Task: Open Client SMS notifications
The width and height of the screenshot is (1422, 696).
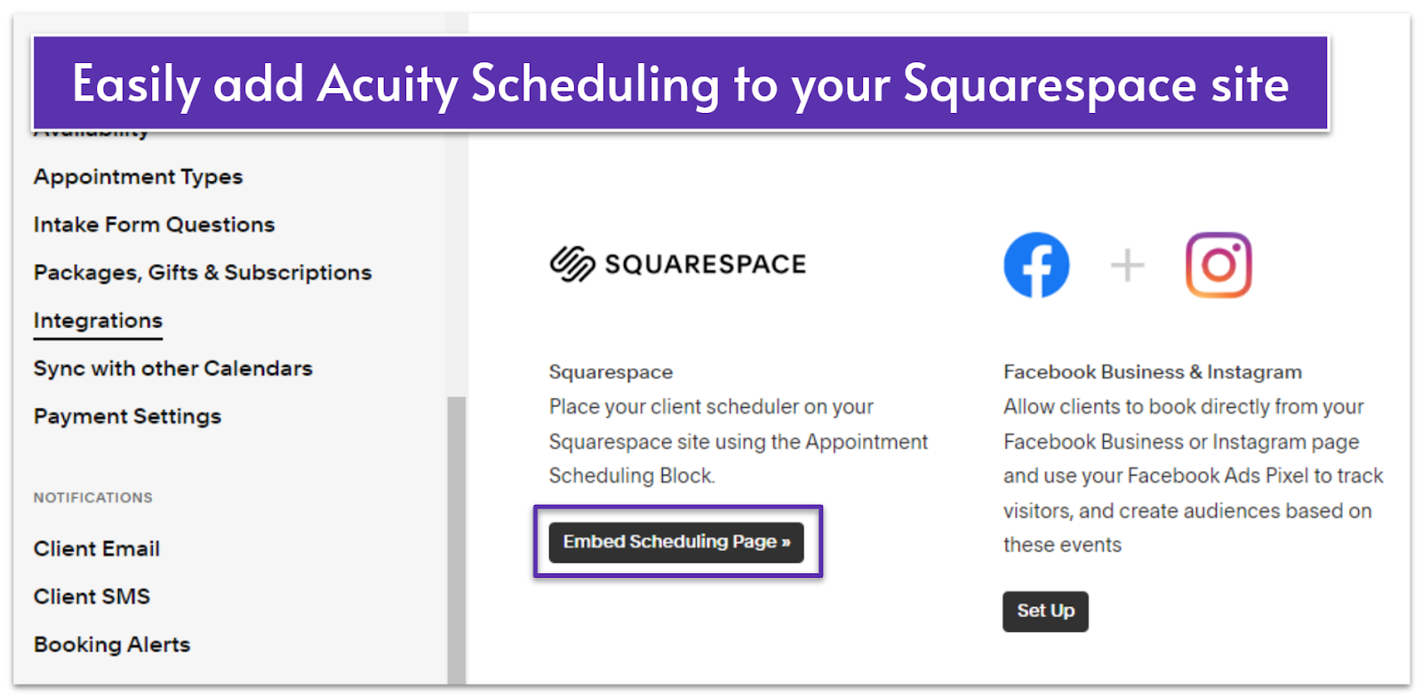Action: pos(92,597)
